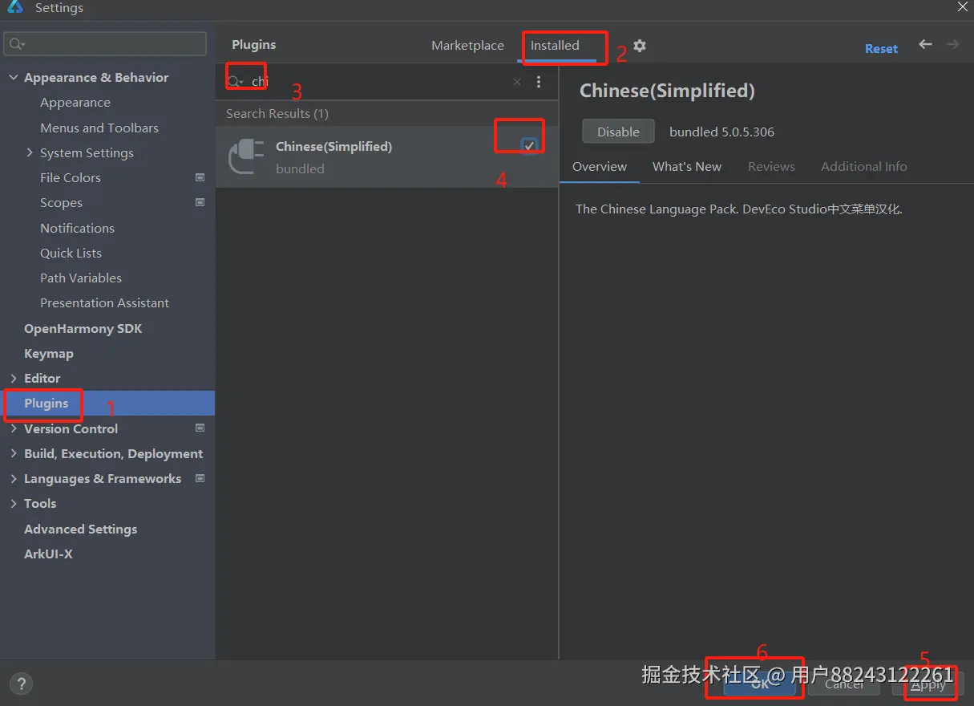The height and width of the screenshot is (706, 974).
Task: Click the Version Control project-level icon
Action: point(200,428)
